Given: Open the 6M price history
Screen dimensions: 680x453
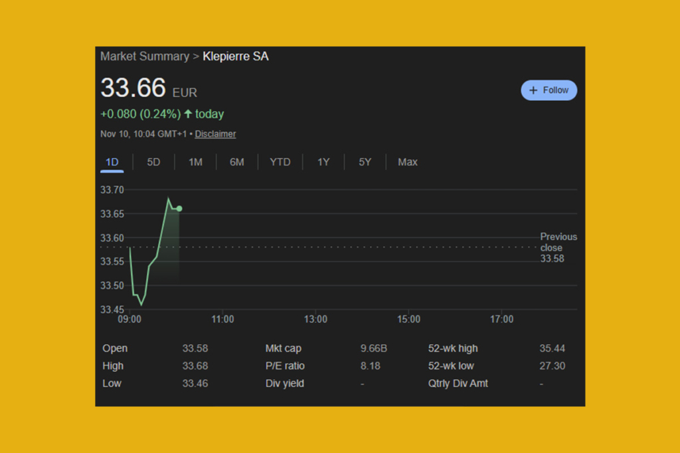Looking at the screenshot, I should (x=237, y=162).
